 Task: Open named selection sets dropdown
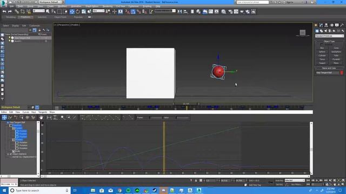point(165,11)
